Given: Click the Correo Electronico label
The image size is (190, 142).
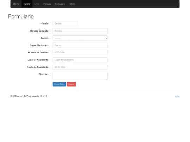Looking at the screenshot, I should 39,45.
